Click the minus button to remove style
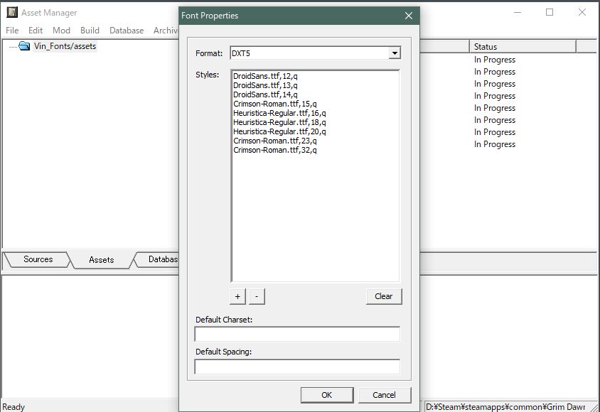600x412 pixels. pos(256,296)
